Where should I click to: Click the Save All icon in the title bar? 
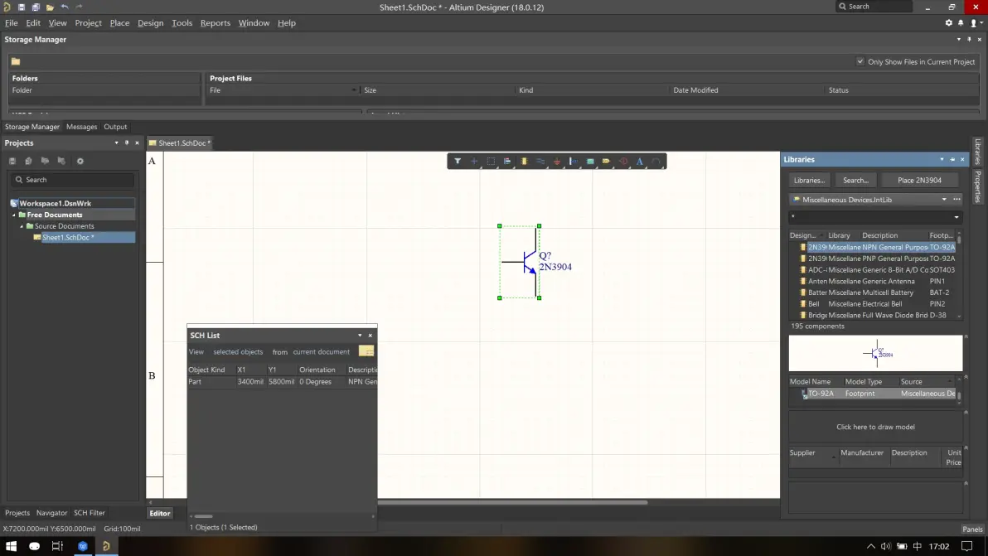(36, 7)
